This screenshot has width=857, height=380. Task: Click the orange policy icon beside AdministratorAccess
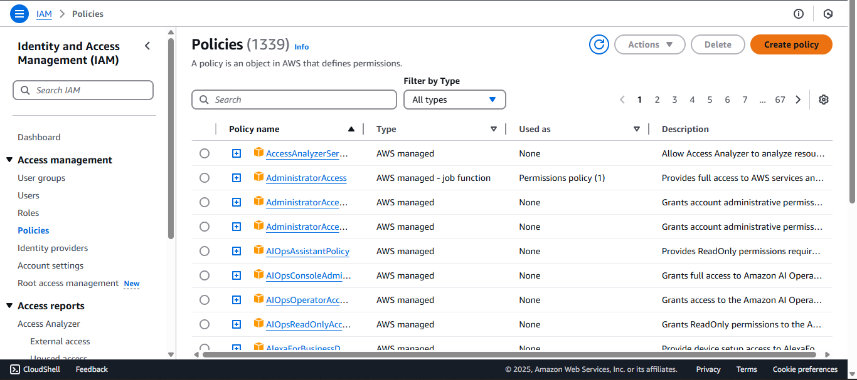pos(258,177)
